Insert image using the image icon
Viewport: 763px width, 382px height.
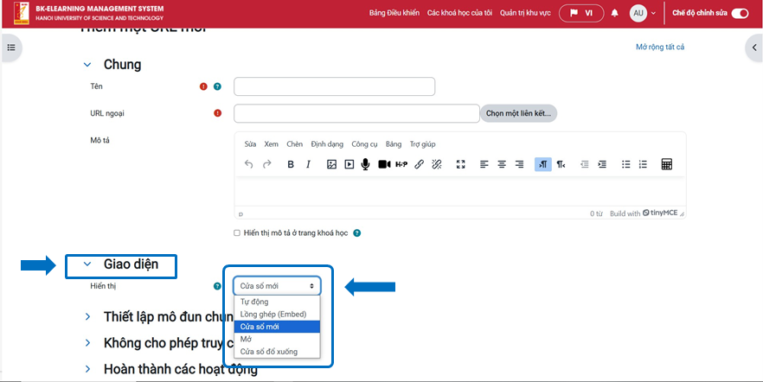point(331,164)
